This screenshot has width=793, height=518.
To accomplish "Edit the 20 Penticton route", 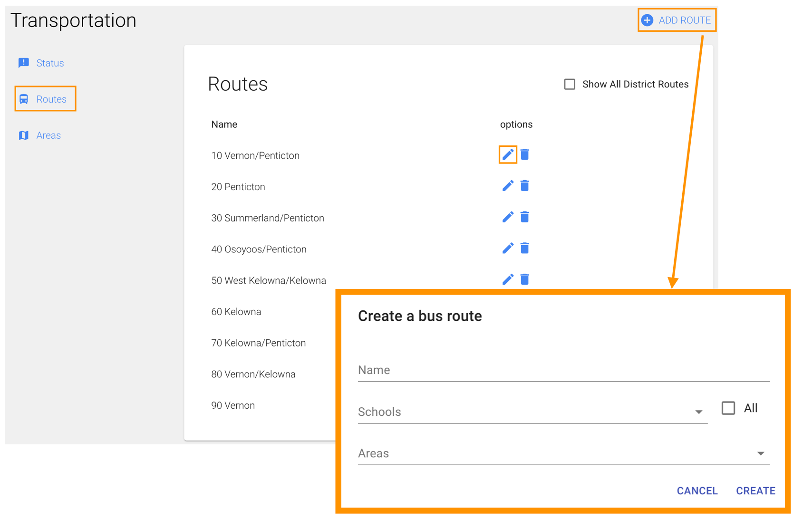I will click(x=508, y=186).
